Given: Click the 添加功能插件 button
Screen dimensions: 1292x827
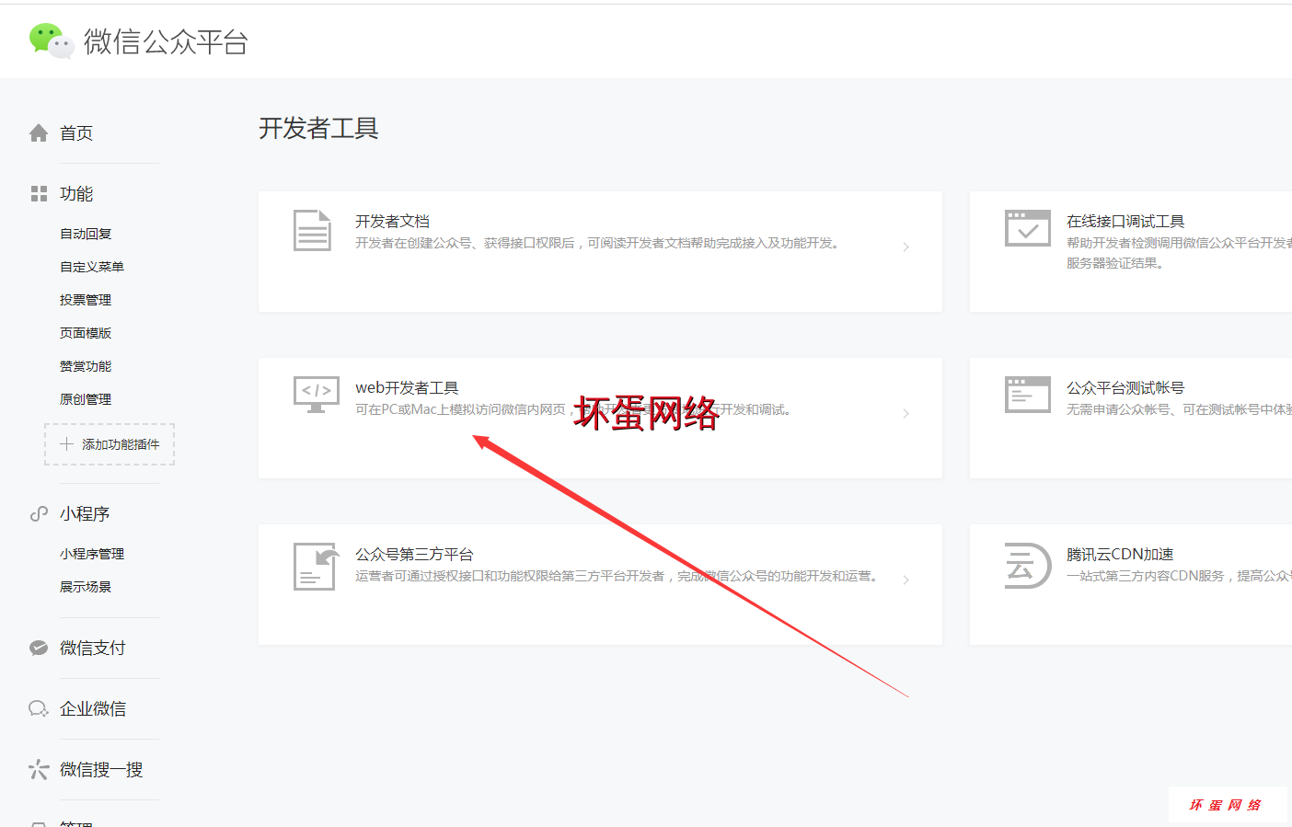Looking at the screenshot, I should (x=110, y=444).
